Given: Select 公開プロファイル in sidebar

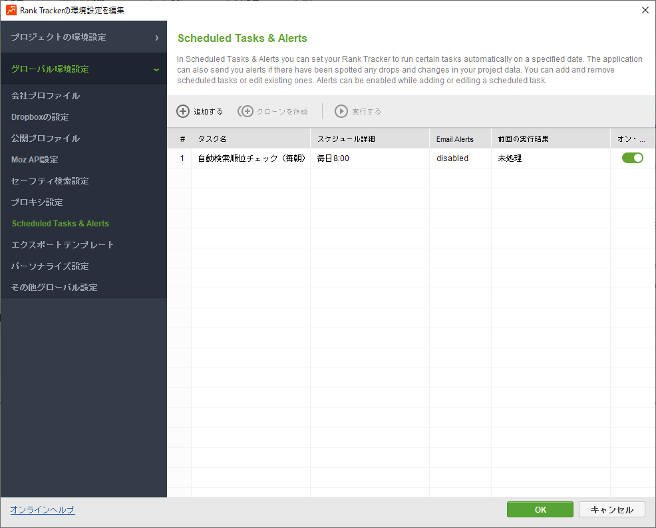Looking at the screenshot, I should (x=45, y=138).
